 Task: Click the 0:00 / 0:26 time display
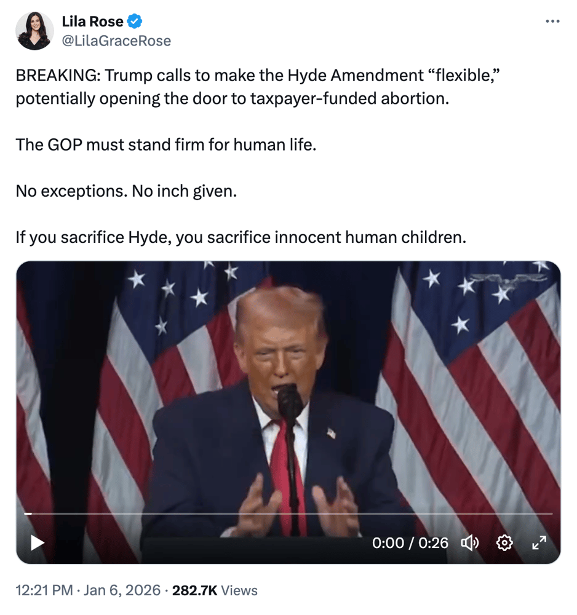click(410, 542)
